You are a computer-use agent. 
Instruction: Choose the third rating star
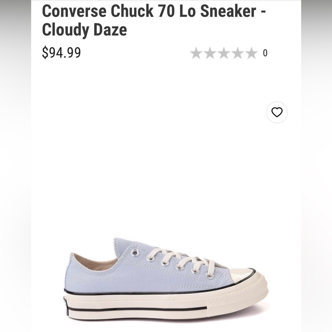(224, 53)
